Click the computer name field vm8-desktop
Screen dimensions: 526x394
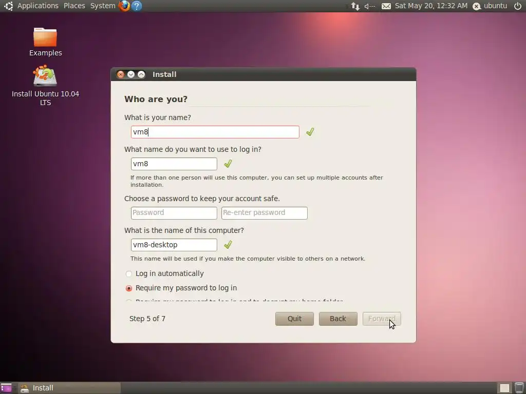pyautogui.click(x=174, y=245)
